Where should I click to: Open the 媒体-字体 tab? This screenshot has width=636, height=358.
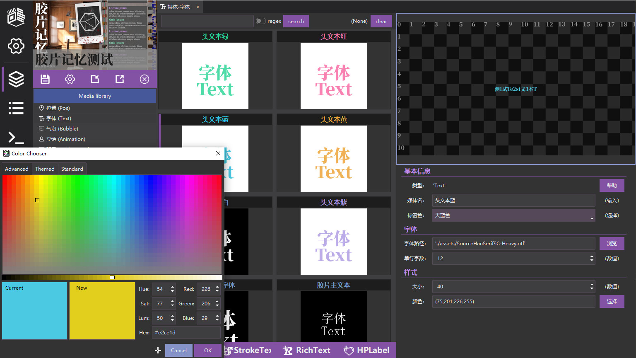[178, 7]
